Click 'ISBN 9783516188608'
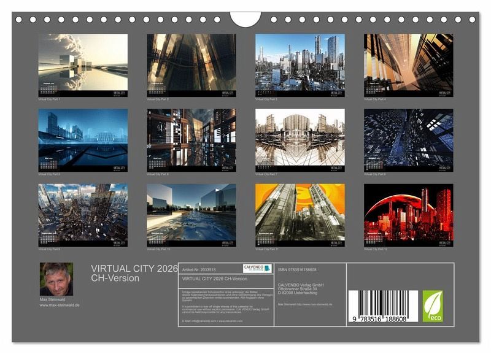The height and width of the screenshot is (354, 491). pos(297,269)
